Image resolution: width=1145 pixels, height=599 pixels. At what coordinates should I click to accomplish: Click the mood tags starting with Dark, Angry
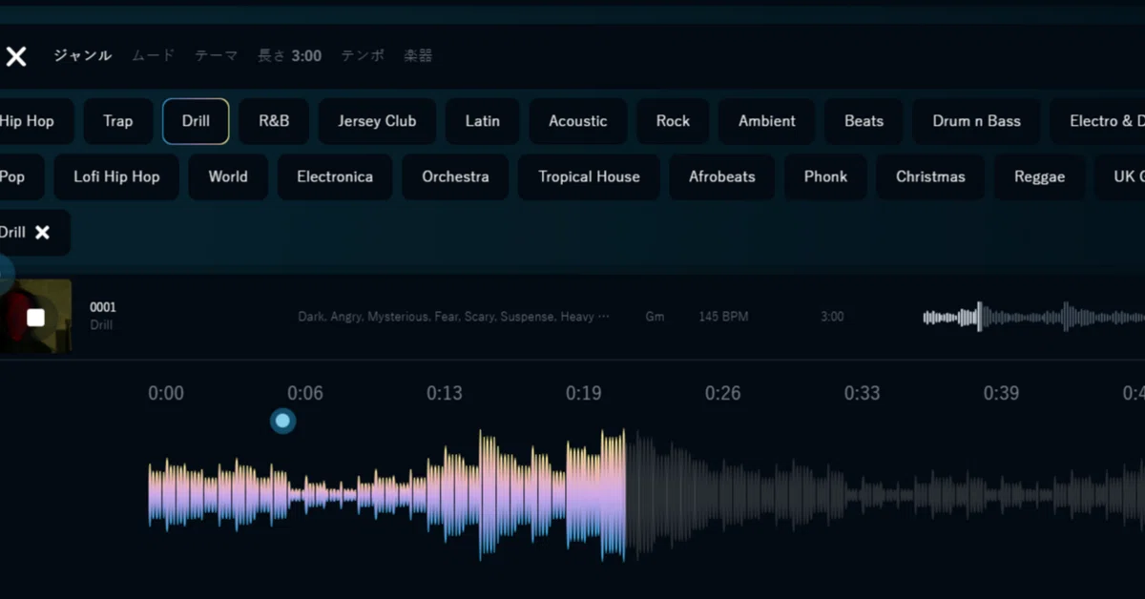click(453, 317)
